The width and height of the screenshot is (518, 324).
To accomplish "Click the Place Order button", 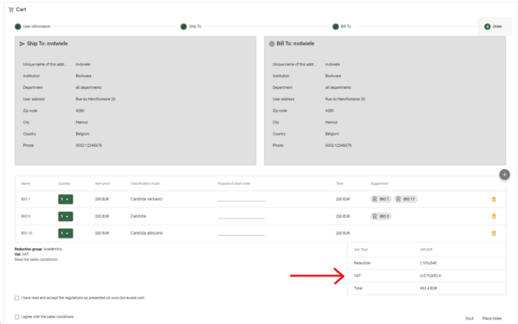I will coord(492,318).
